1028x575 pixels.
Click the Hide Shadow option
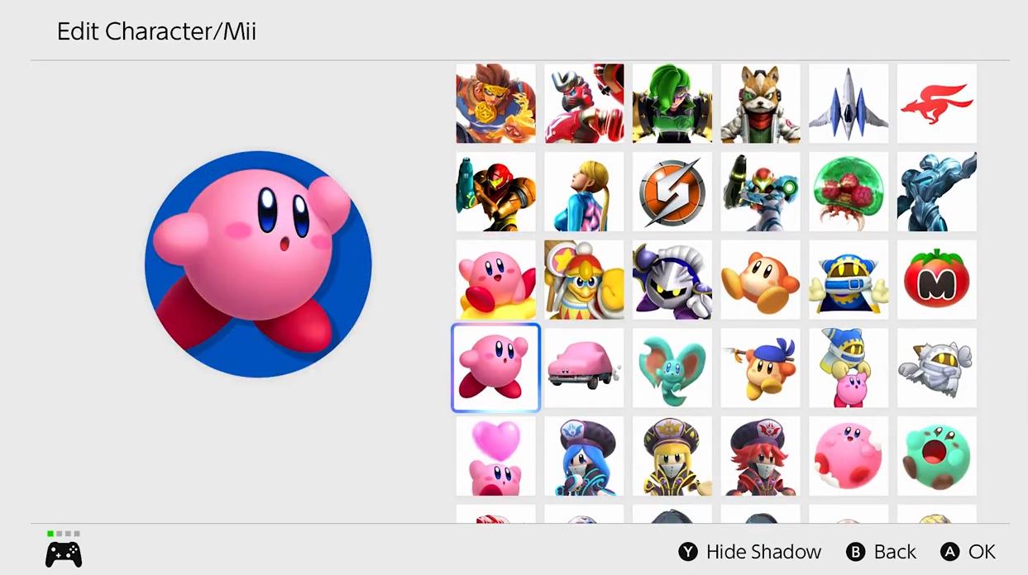750,552
